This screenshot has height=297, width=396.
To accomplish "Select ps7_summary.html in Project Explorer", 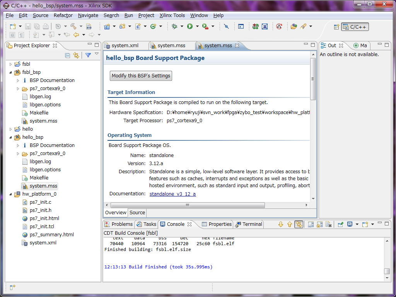I will coord(52,235).
